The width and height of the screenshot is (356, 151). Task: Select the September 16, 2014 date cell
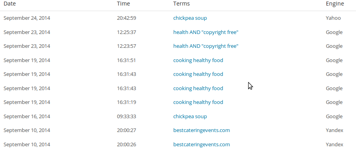point(27,117)
